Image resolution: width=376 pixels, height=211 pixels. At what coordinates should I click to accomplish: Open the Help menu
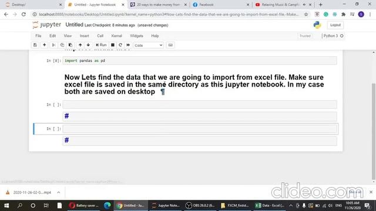155,36
